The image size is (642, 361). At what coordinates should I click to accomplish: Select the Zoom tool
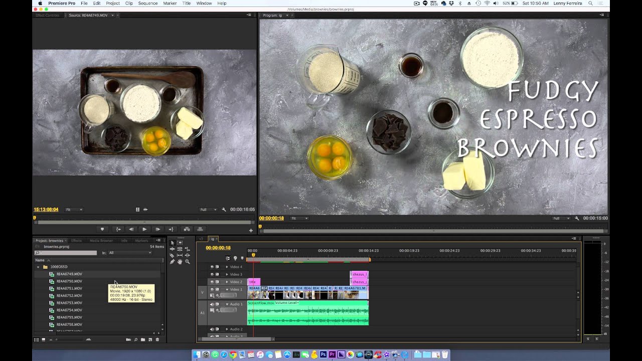click(187, 262)
